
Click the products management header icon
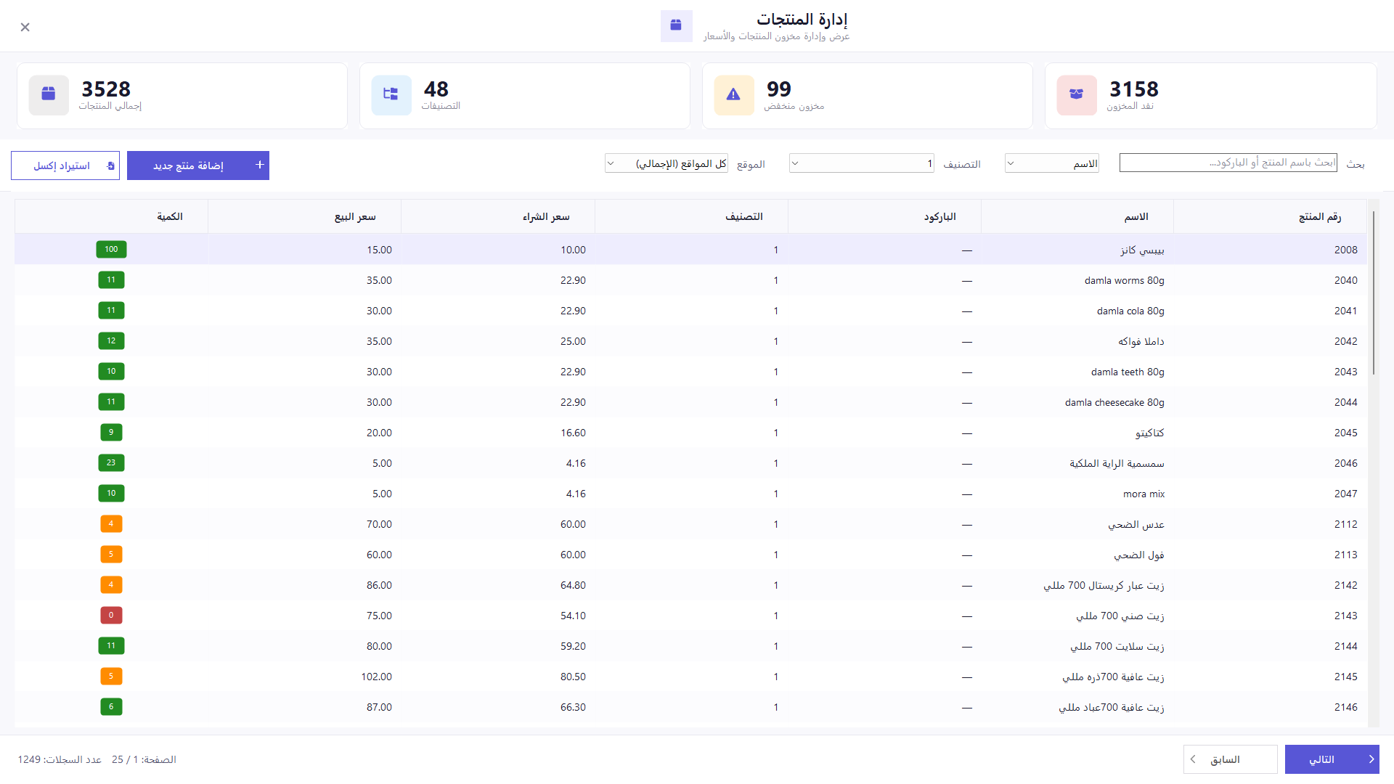pyautogui.click(x=676, y=25)
